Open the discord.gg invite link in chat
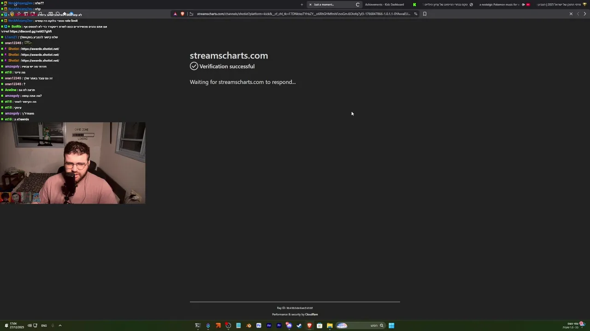Screen dimensions: 590x331 [31, 31]
